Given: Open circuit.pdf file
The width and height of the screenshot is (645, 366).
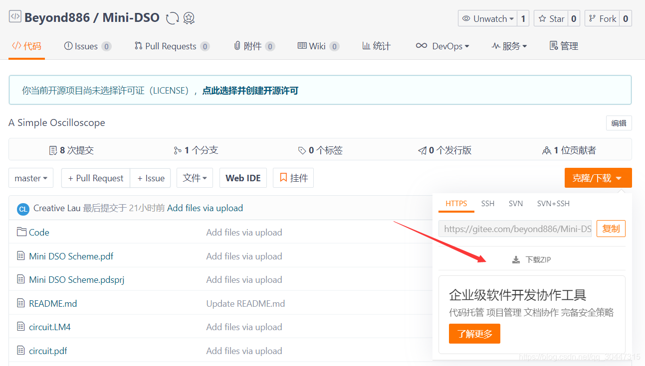Looking at the screenshot, I should [48, 351].
